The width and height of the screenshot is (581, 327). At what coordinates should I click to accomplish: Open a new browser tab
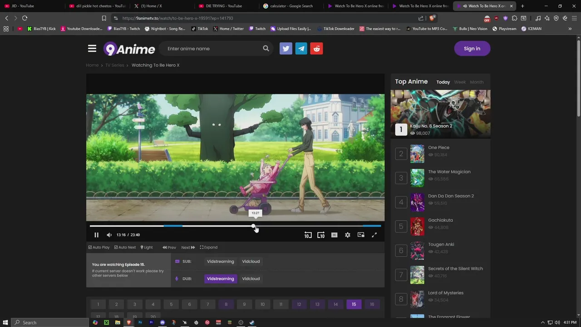point(522,6)
